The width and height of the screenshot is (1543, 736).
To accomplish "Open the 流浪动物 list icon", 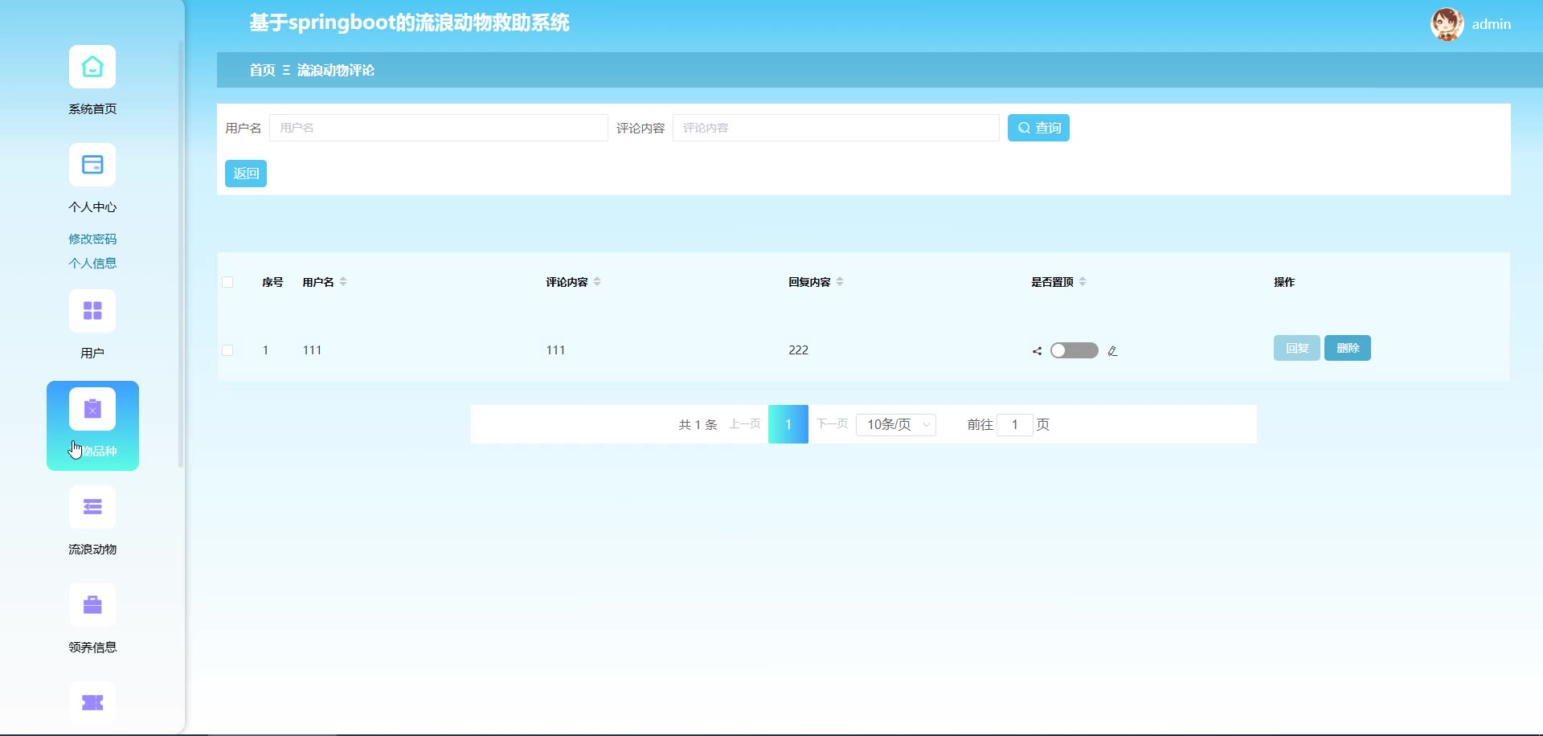I will (92, 507).
